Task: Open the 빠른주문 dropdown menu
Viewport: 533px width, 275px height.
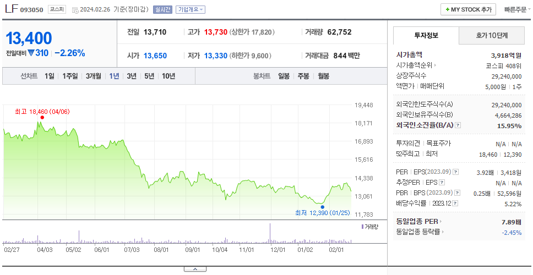Action: pos(517,9)
